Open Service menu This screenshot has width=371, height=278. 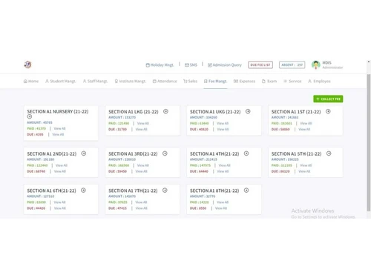click(x=292, y=81)
